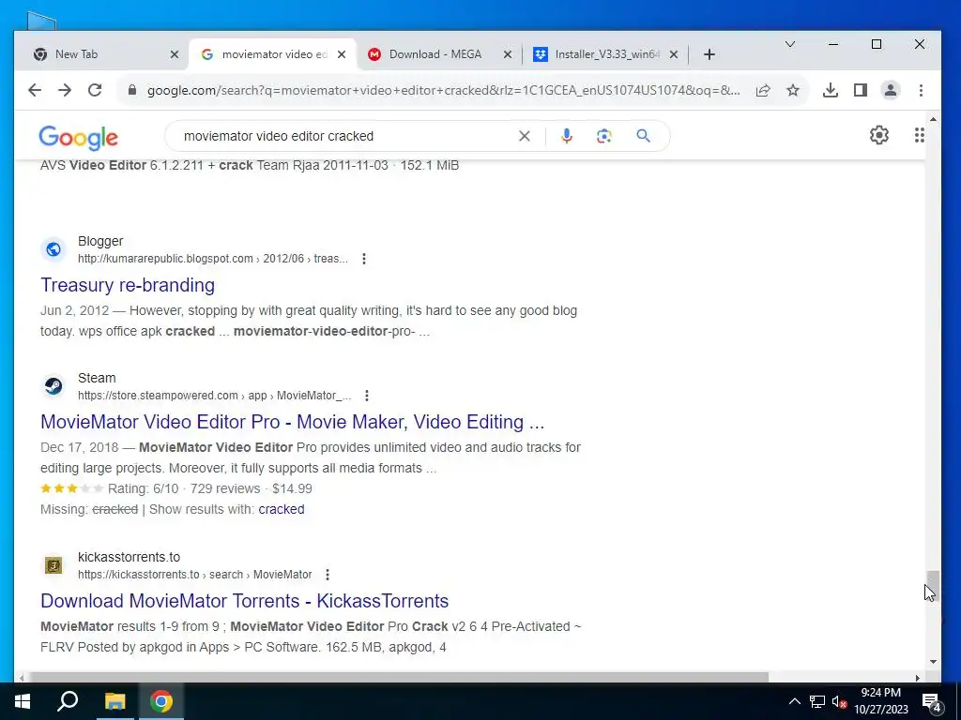Close the moviemator video editor search tab
The image size is (961, 720).
342,54
